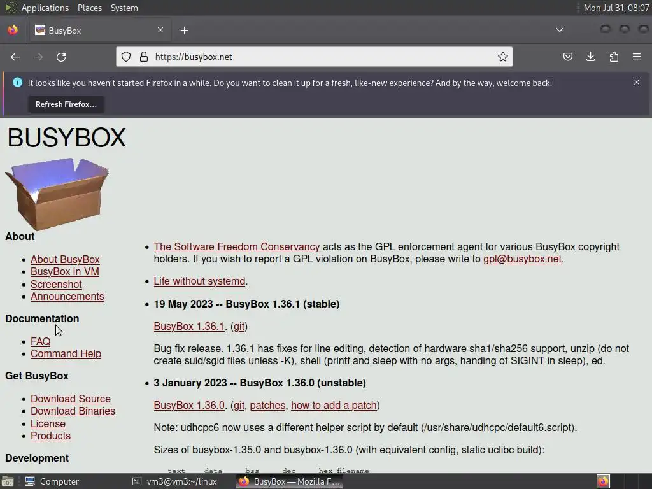Viewport: 652px width, 489px height.
Task: Click the About section heading
Action: click(20, 237)
